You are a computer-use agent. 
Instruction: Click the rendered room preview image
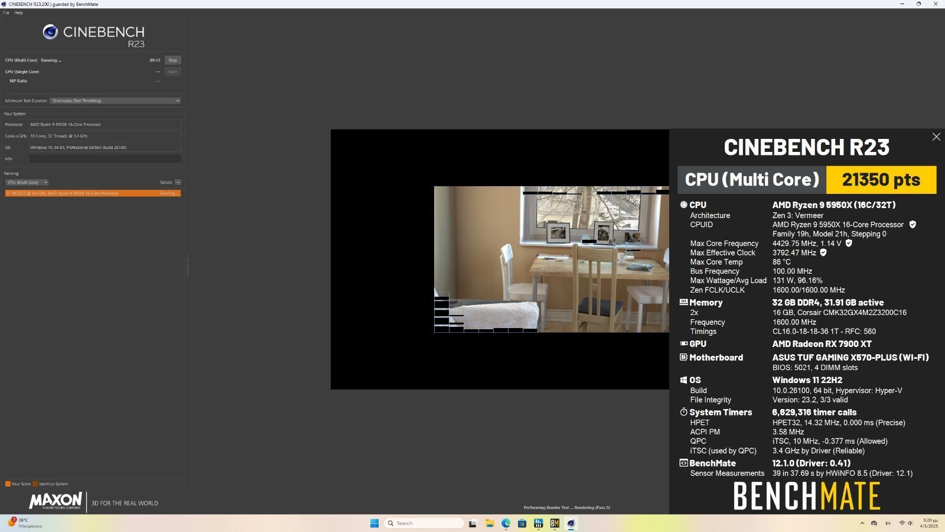[x=552, y=259]
